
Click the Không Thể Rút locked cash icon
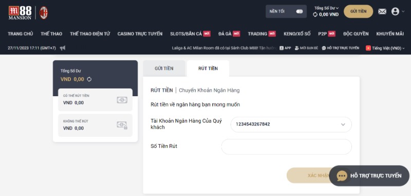coord(122,125)
